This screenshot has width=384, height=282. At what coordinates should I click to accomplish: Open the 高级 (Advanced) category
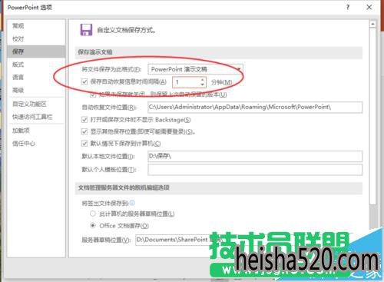pos(18,90)
